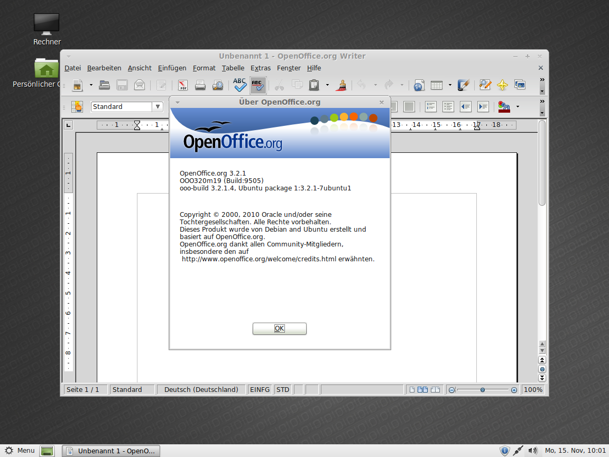Open the Styles and Formatting icon
Viewport: 609px width, 457px height.
77,107
